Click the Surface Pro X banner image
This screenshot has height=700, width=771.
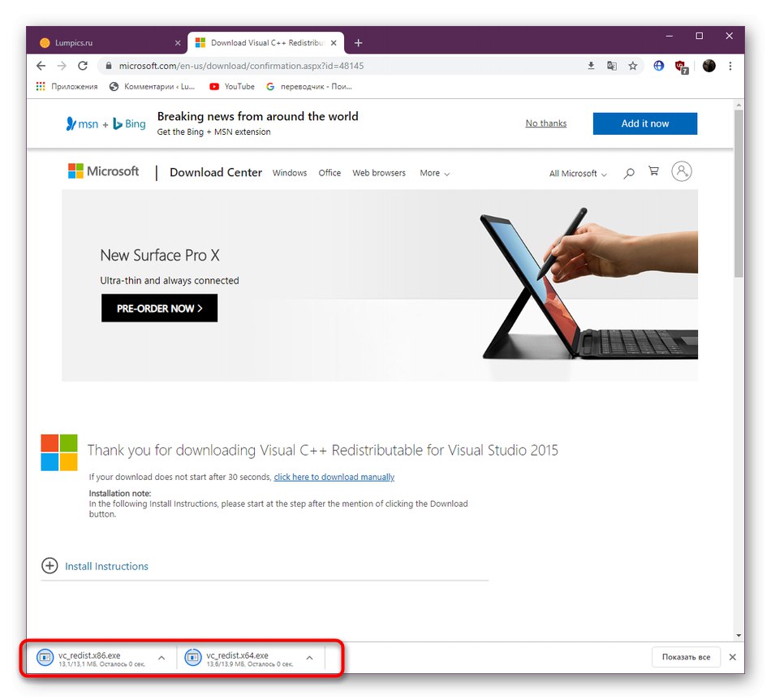click(x=380, y=285)
